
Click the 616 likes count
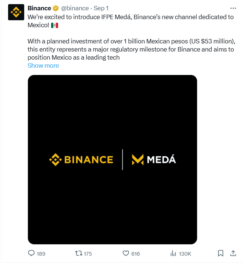click(x=136, y=253)
